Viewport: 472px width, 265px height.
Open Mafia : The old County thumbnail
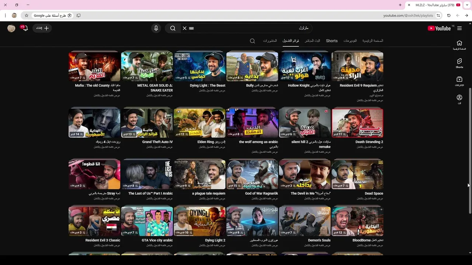tap(94, 67)
